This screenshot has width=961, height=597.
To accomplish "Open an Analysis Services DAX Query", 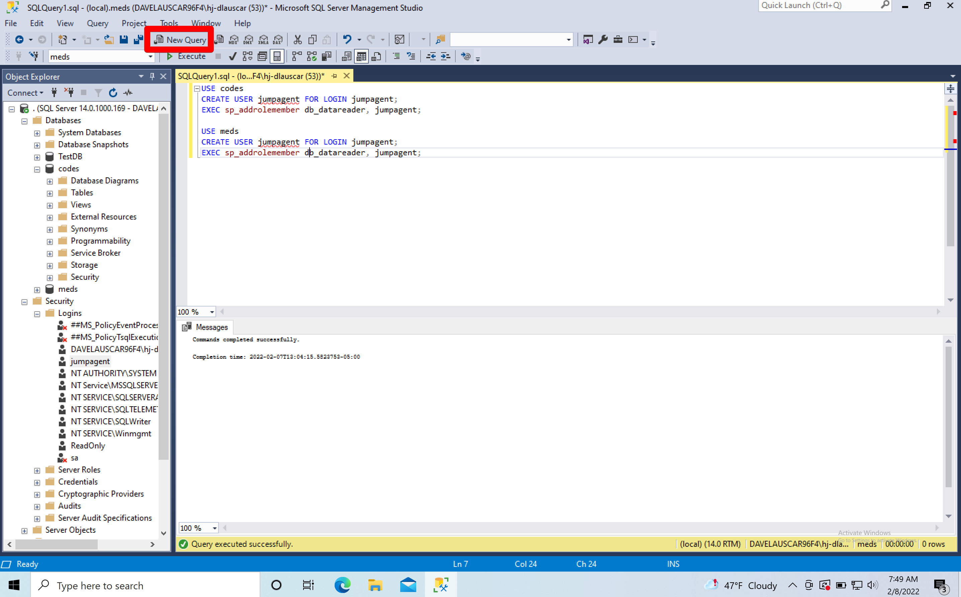I will pos(278,39).
